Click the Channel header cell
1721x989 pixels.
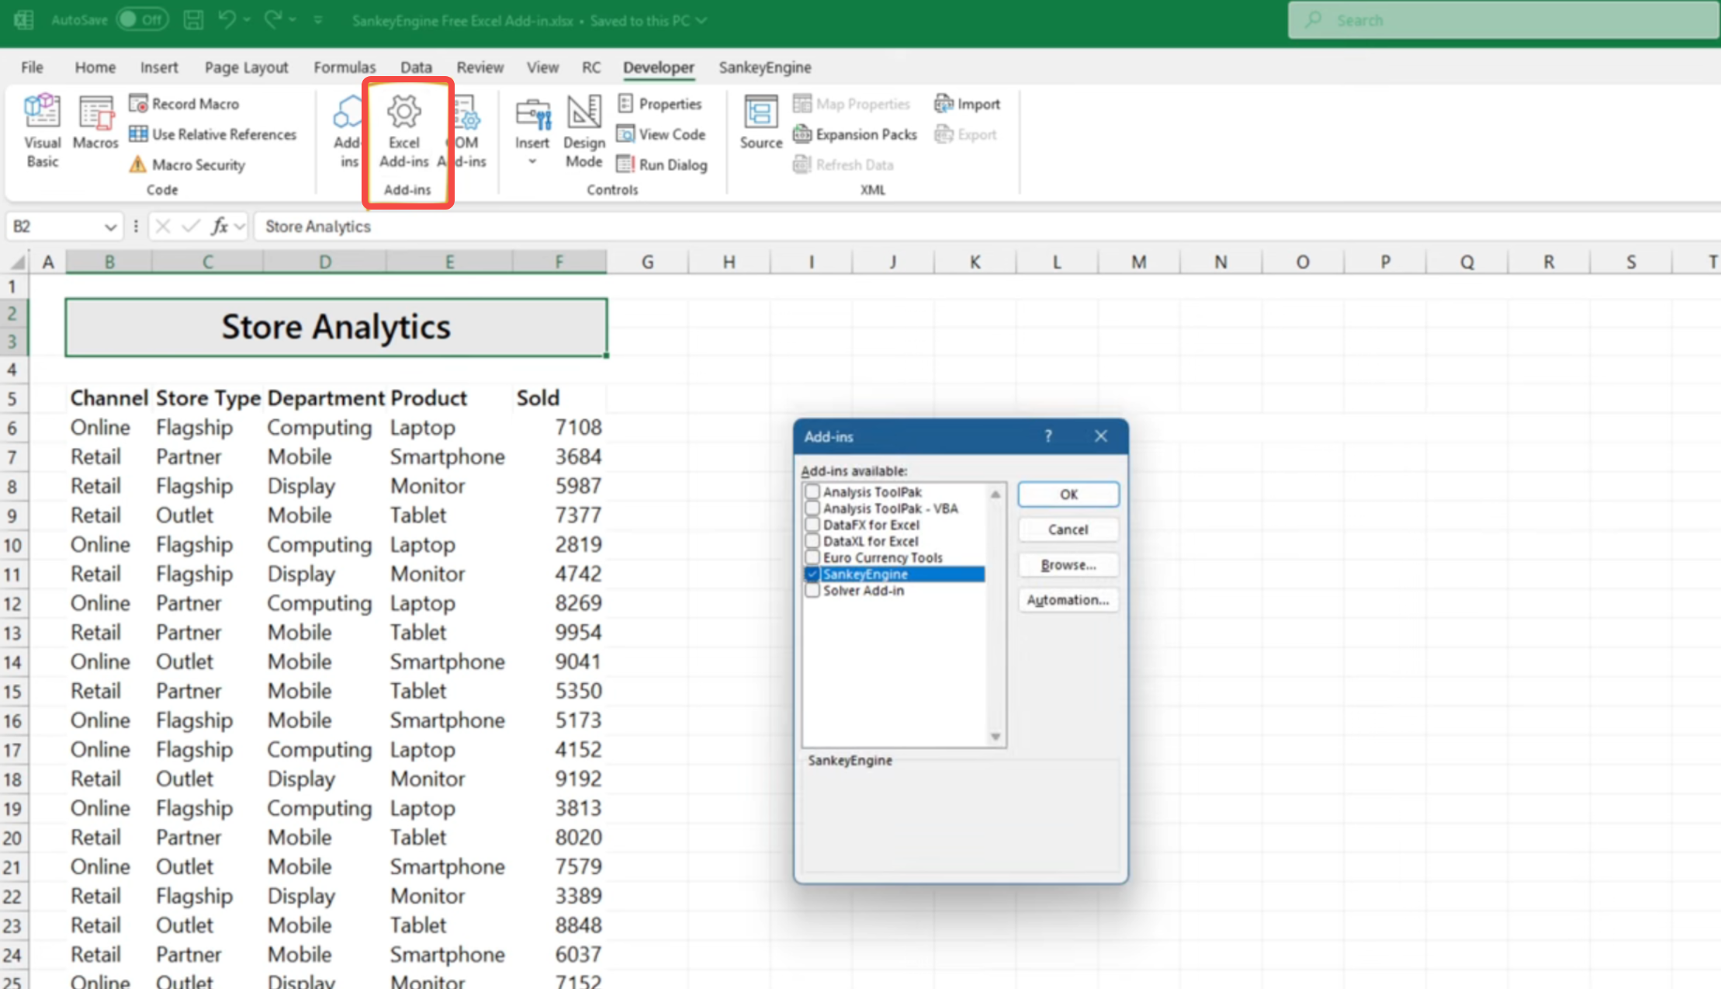pyautogui.click(x=109, y=398)
